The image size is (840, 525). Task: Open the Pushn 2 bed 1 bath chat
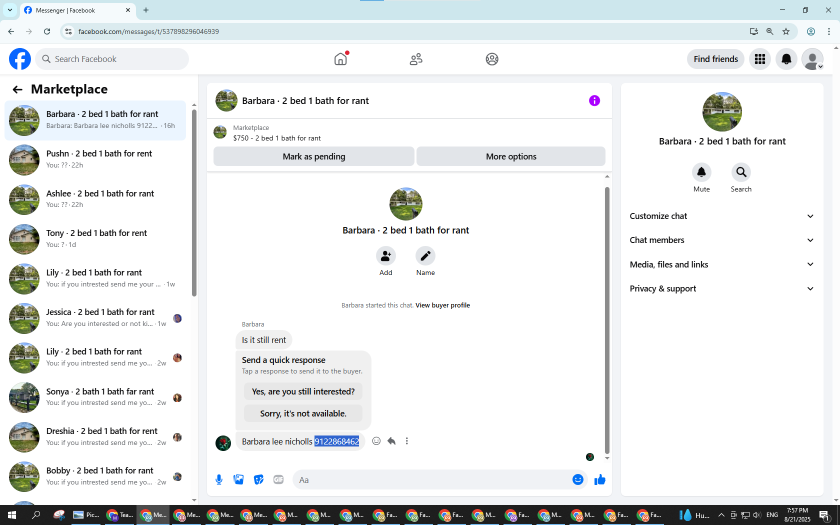95,160
